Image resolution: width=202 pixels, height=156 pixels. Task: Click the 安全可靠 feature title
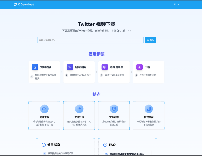114,117
